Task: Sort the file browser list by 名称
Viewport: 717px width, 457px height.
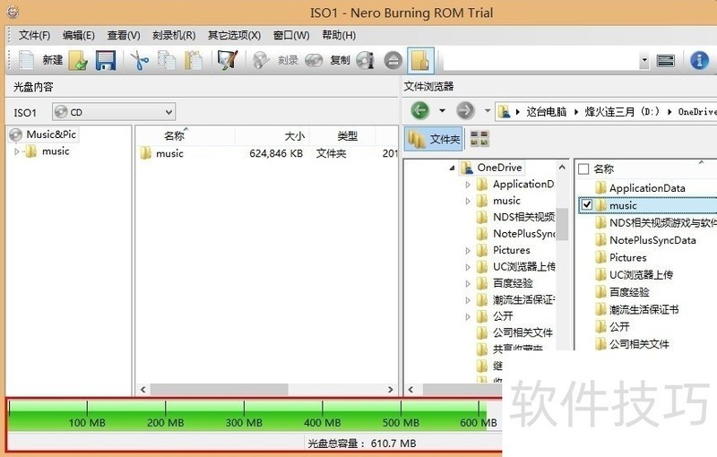Action: tap(603, 169)
